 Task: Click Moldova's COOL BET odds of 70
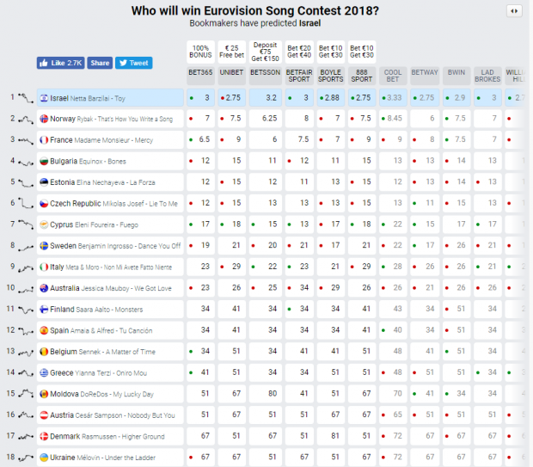point(393,394)
